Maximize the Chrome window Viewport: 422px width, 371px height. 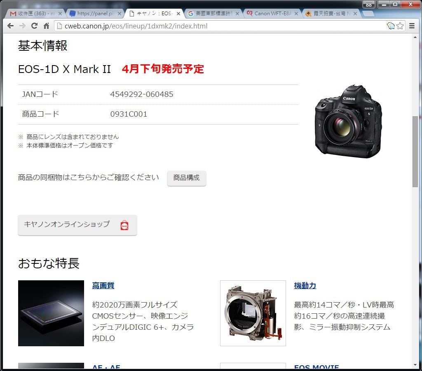(395, 4)
